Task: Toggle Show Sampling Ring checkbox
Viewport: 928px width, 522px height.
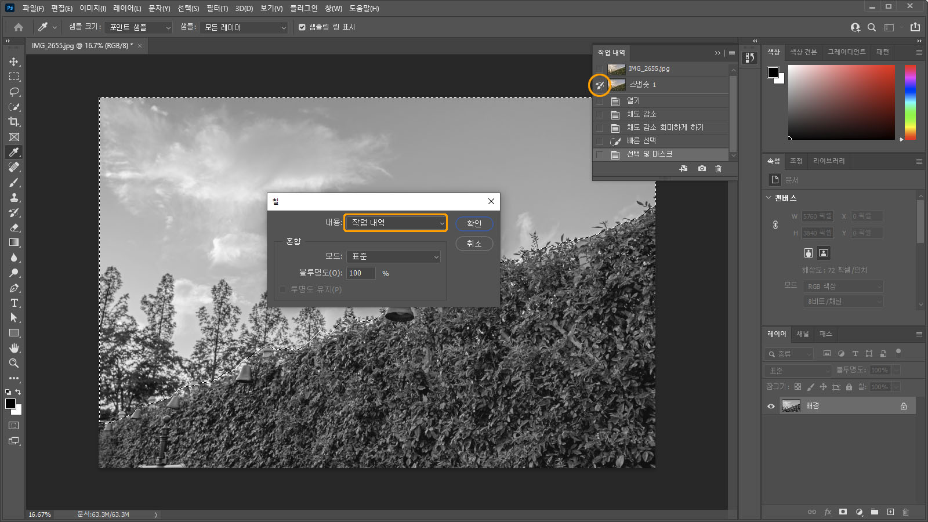Action: tap(302, 27)
